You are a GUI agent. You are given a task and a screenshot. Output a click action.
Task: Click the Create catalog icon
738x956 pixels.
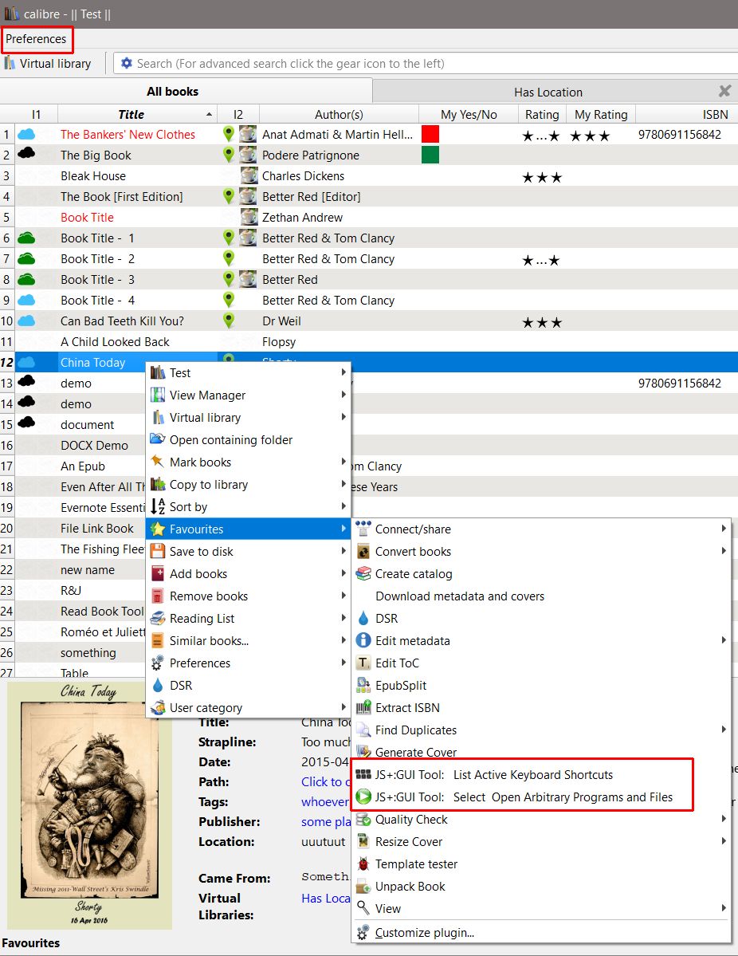click(363, 574)
